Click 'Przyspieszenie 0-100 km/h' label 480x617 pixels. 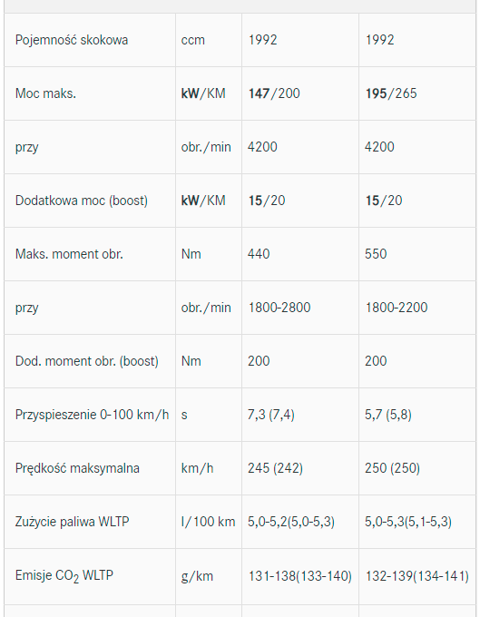click(92, 415)
